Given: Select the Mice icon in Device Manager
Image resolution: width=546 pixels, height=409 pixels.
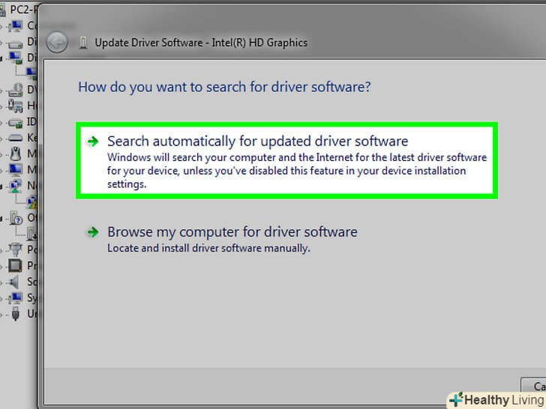Looking at the screenshot, I should click(x=15, y=154).
